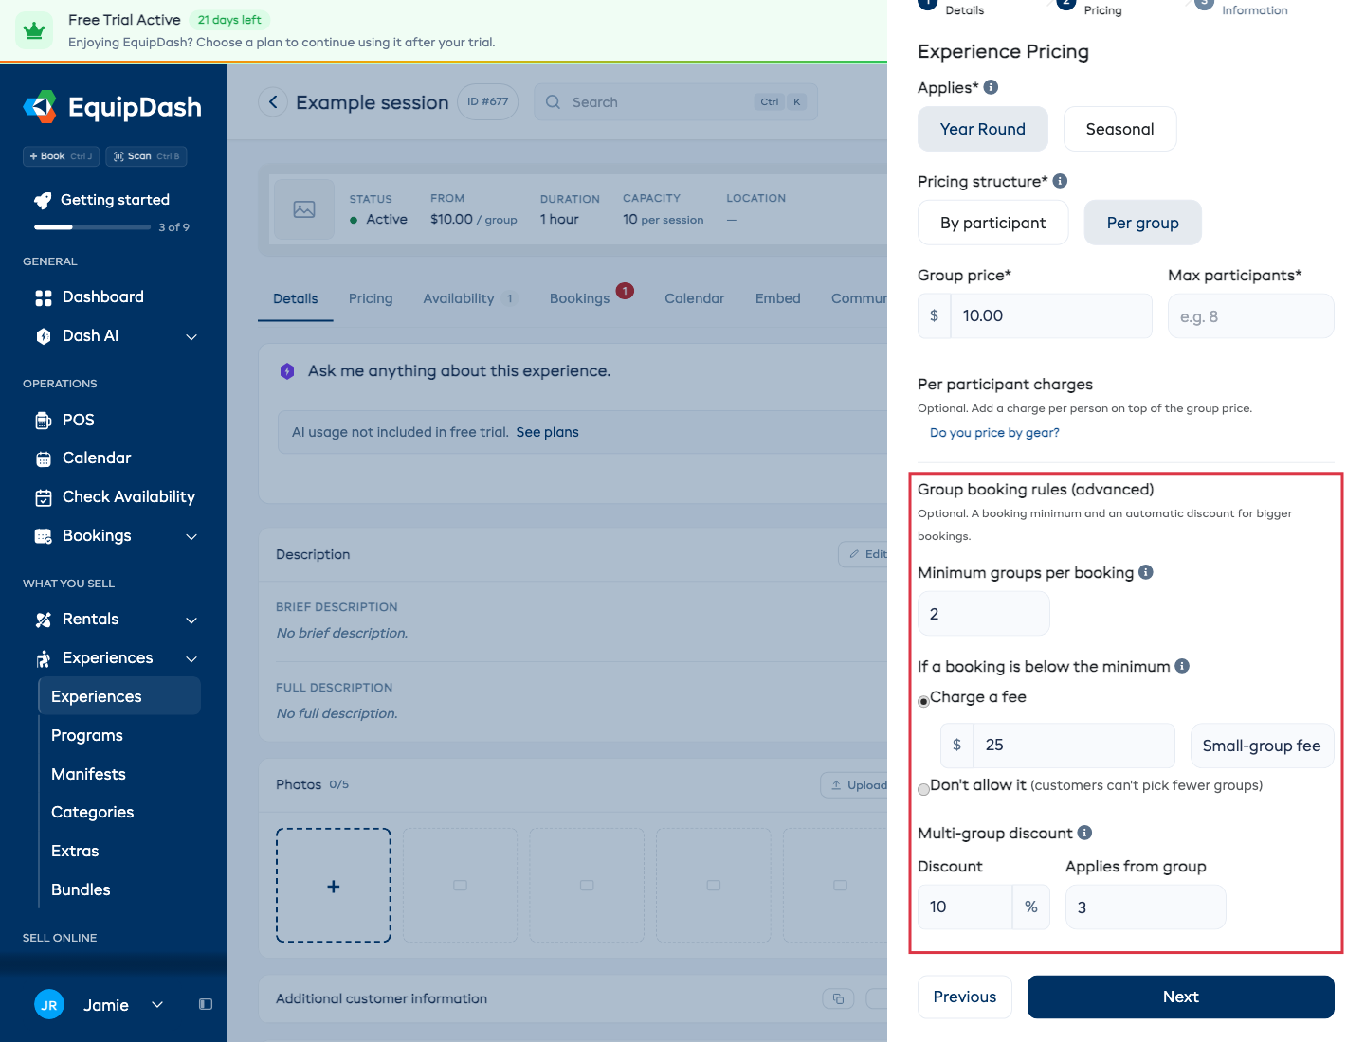
Task: Choose Seasonal pricing applicability
Action: (1119, 129)
